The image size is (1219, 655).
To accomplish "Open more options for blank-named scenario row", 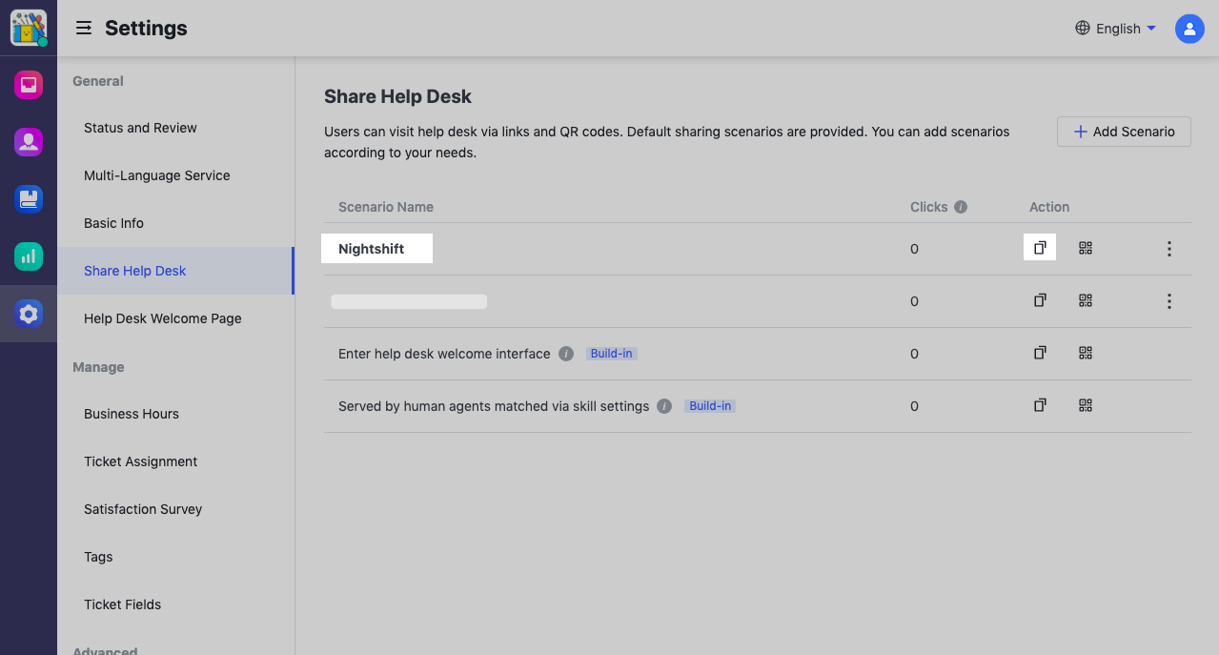I will pyautogui.click(x=1169, y=301).
